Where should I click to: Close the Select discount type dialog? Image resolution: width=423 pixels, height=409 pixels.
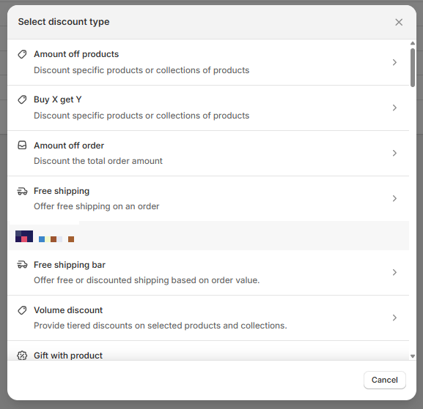pyautogui.click(x=399, y=22)
